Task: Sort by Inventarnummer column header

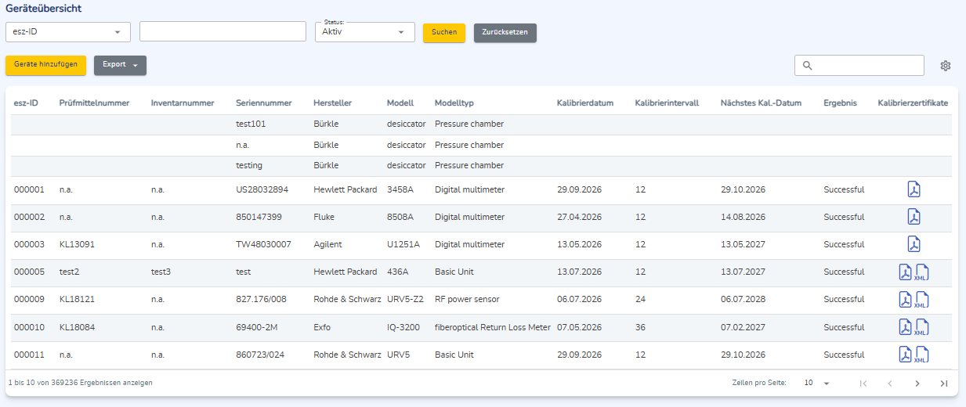Action: [183, 103]
